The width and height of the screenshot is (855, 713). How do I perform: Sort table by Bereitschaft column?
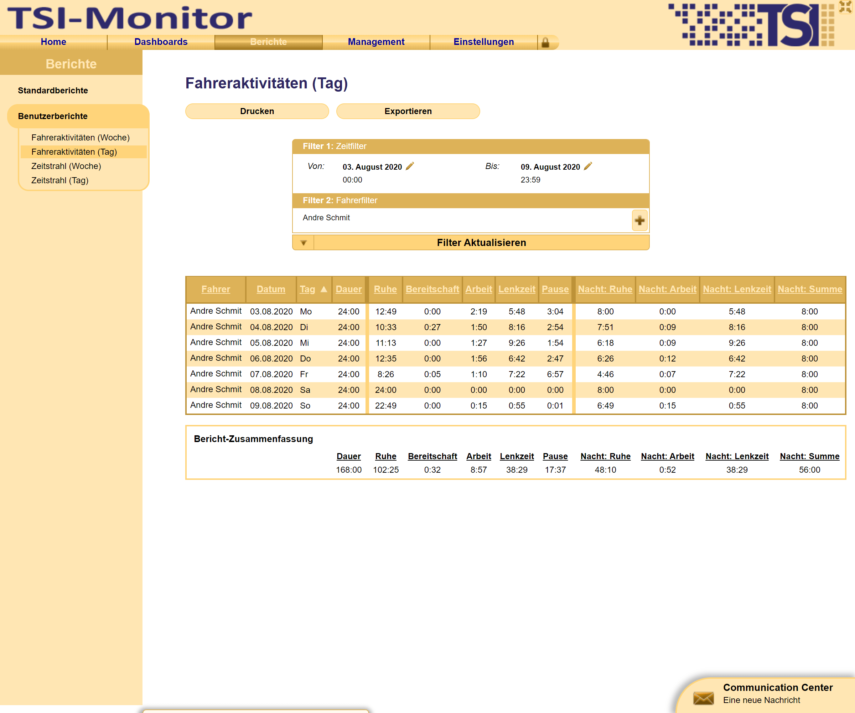pyautogui.click(x=432, y=289)
